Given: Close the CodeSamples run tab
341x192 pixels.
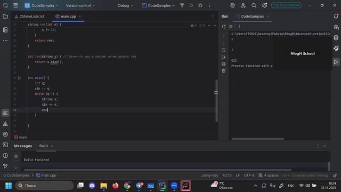Looking at the screenshot, I should tap(268, 17).
